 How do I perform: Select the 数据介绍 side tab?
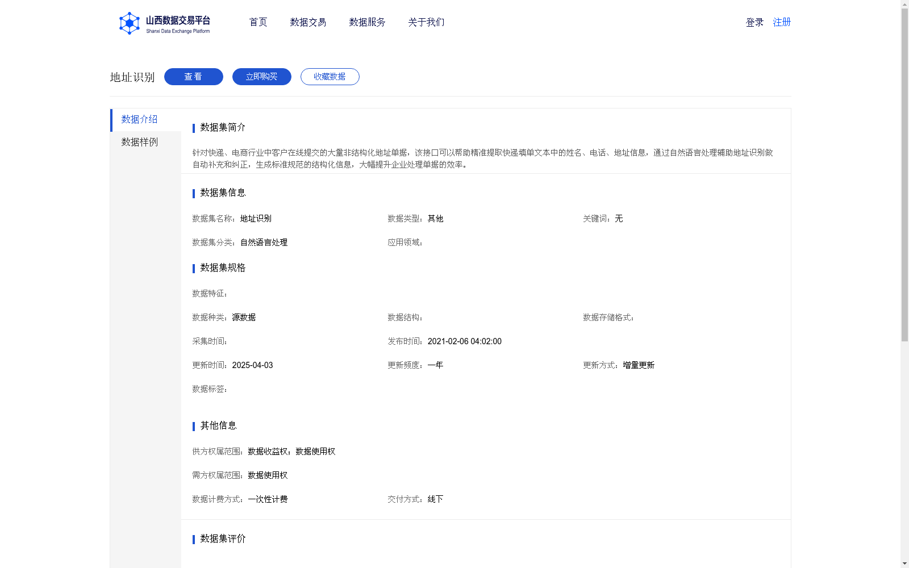click(x=145, y=119)
